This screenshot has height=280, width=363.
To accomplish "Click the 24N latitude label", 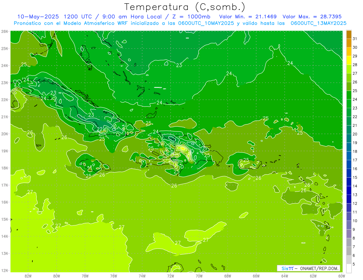I will click(x=5, y=66).
